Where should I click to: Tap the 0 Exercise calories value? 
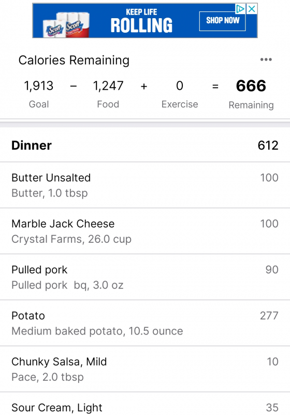(x=180, y=86)
